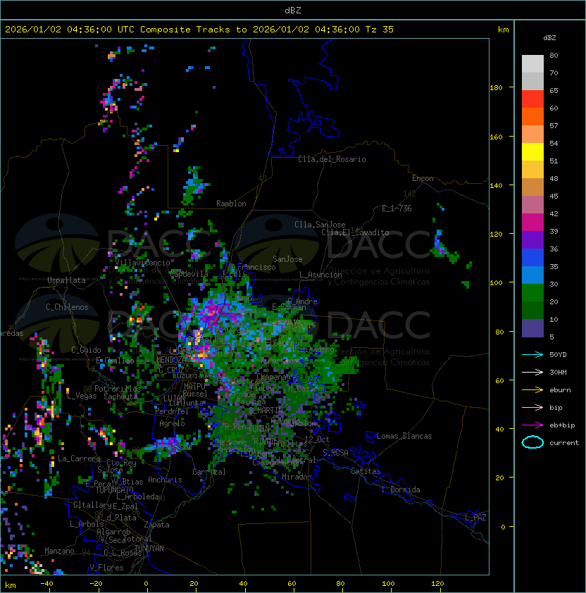Select the purple 36-39 dBZ swatch
This screenshot has width=586, height=593.
click(532, 240)
